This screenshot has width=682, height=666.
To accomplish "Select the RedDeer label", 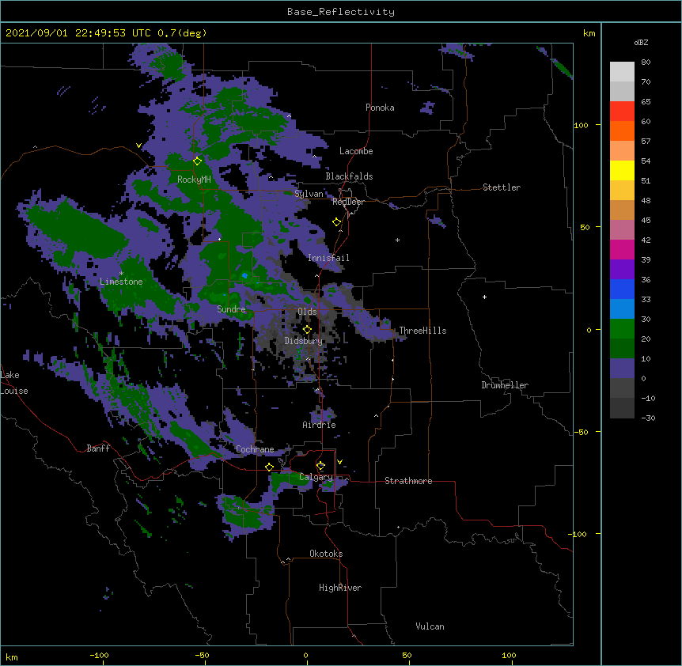I will (348, 202).
